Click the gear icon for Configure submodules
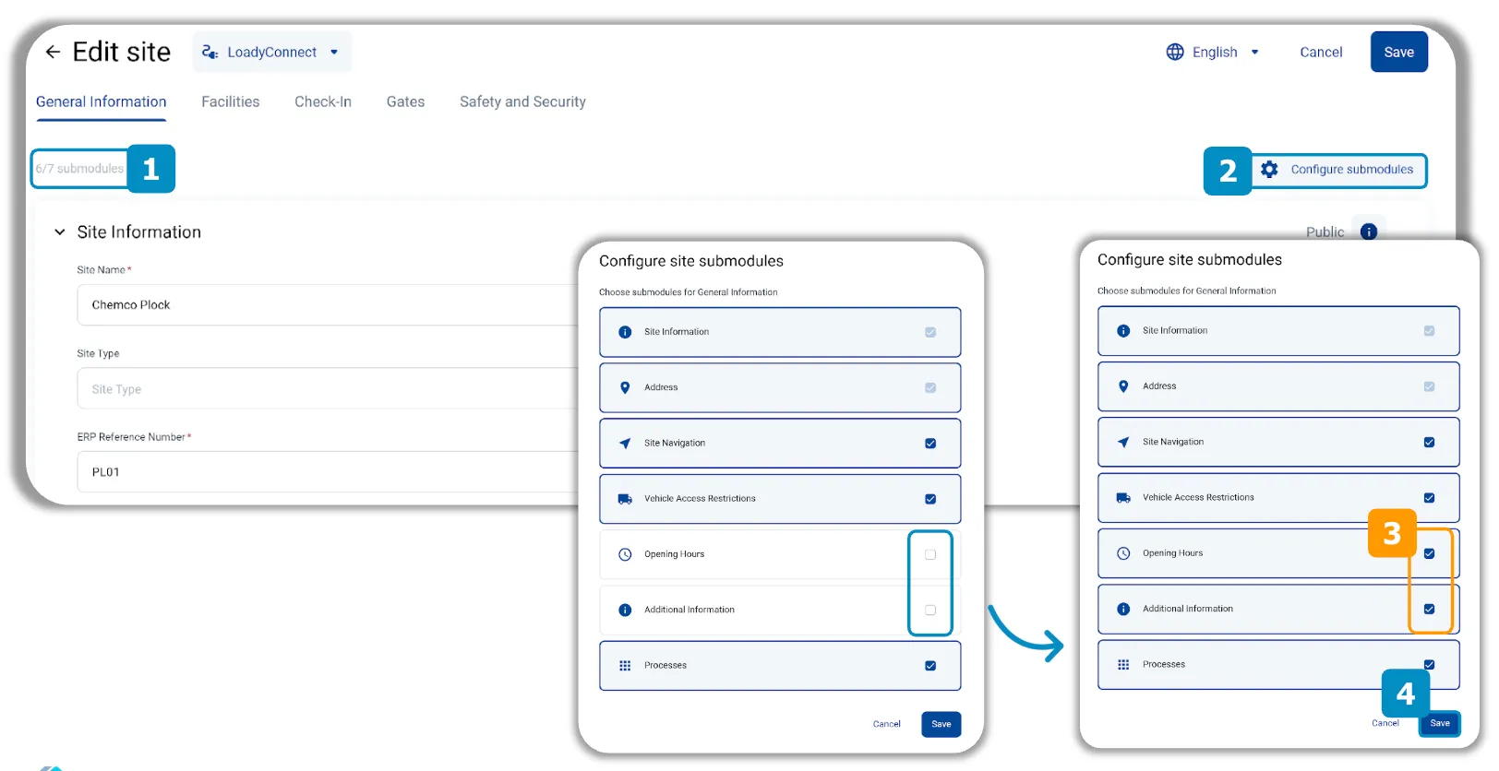Viewport: 1499px width, 771px height. (1270, 170)
